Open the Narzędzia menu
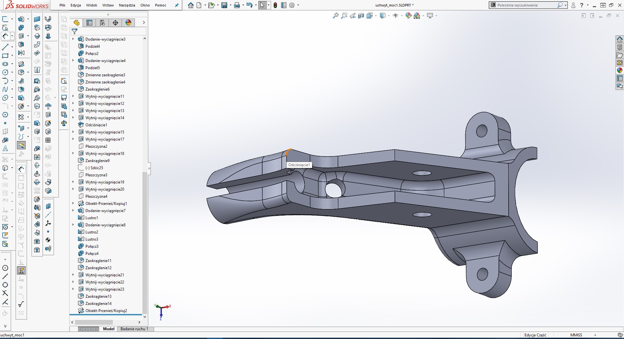The width and height of the screenshot is (624, 339). click(x=127, y=5)
